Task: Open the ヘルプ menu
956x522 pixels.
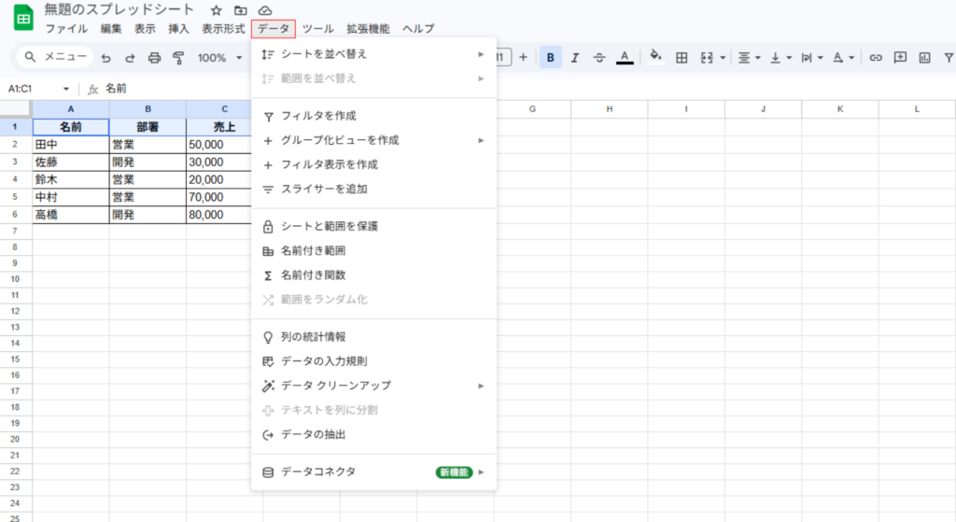Action: pyautogui.click(x=418, y=29)
